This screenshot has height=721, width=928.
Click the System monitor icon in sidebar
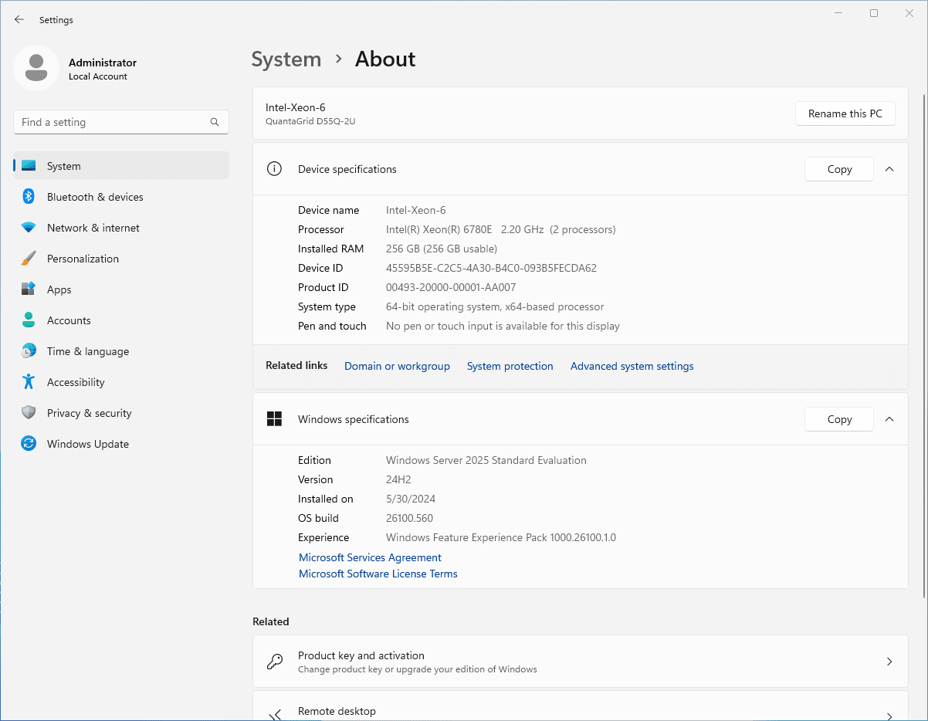(x=29, y=166)
